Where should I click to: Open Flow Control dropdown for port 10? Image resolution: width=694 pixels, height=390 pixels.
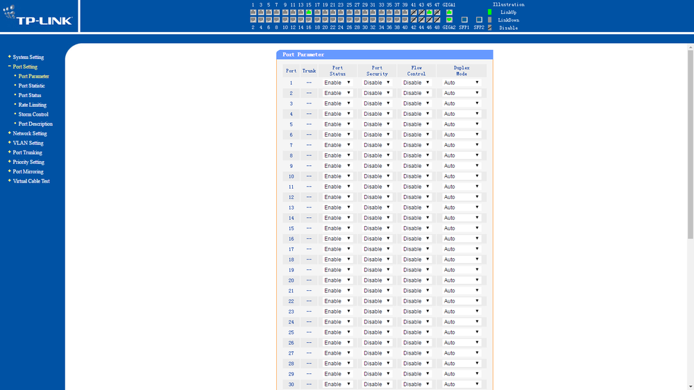click(416, 176)
